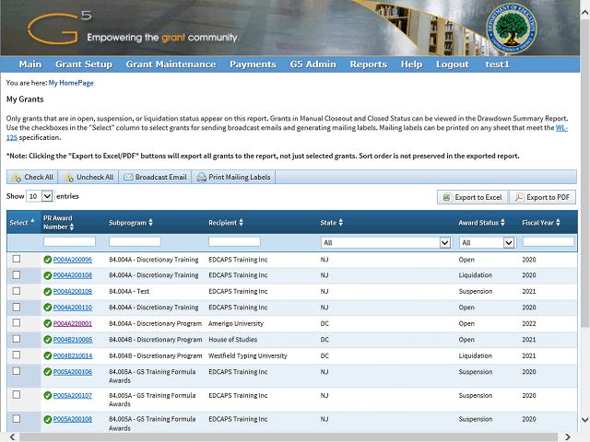The height and width of the screenshot is (442, 590).
Task: Expand the Award Status filter dropdown
Action: click(486, 242)
